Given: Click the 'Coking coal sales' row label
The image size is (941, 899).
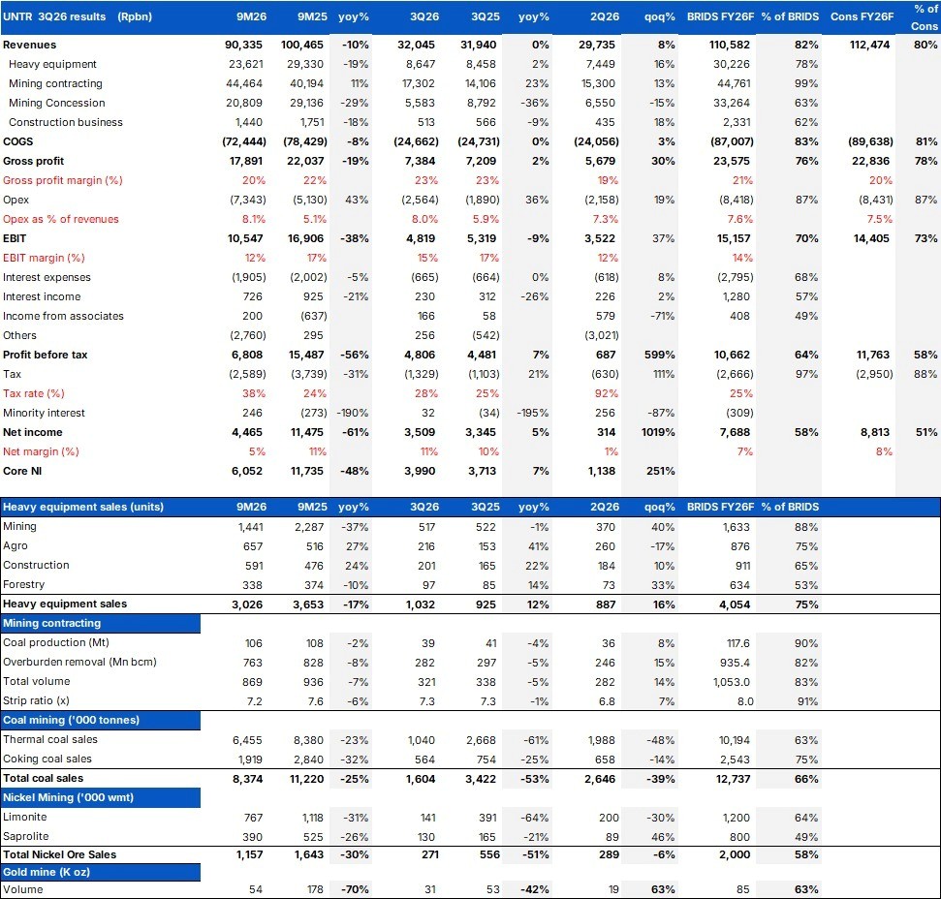Looking at the screenshot, I should [47, 759].
